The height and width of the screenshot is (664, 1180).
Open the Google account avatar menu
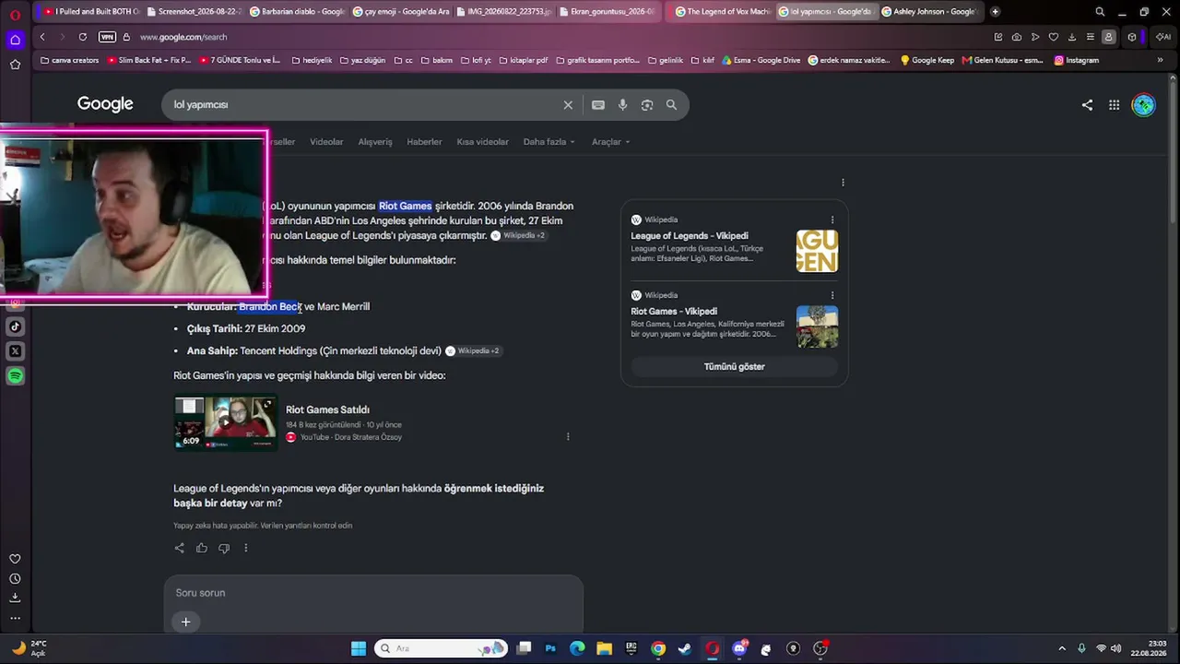pos(1143,105)
